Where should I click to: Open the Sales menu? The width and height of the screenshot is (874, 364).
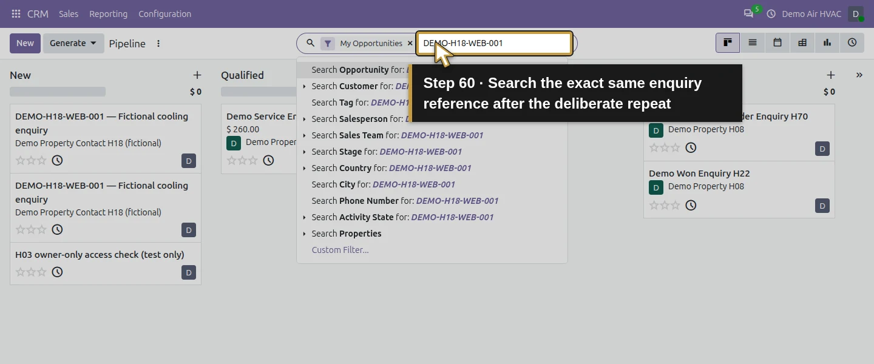(69, 13)
